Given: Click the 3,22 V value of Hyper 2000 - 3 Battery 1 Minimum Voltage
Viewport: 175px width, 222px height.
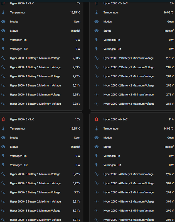Looking at the screenshot, I should pyautogui.click(x=75, y=174).
